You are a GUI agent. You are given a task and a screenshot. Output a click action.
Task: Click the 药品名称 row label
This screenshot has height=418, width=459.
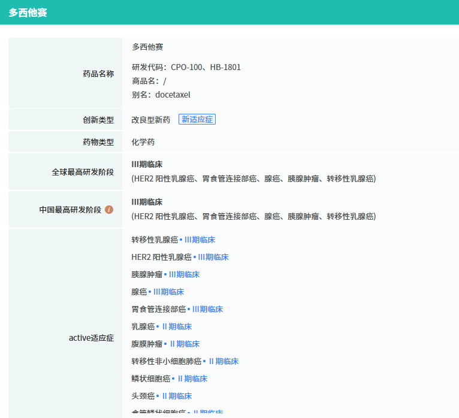point(98,74)
